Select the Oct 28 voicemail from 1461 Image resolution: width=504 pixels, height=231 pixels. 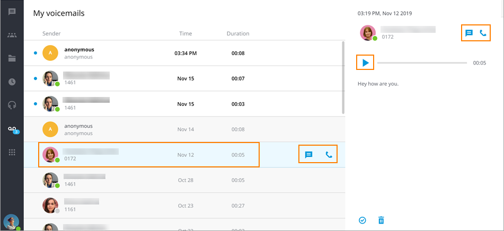184,180
